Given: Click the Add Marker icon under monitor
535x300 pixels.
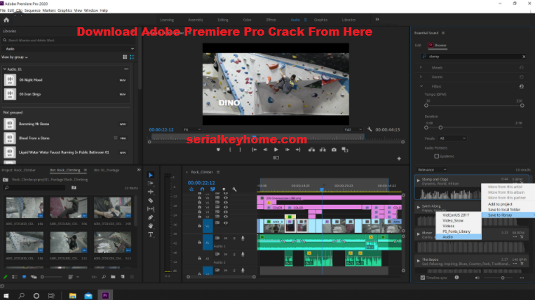Looking at the screenshot, I should coord(218,150).
